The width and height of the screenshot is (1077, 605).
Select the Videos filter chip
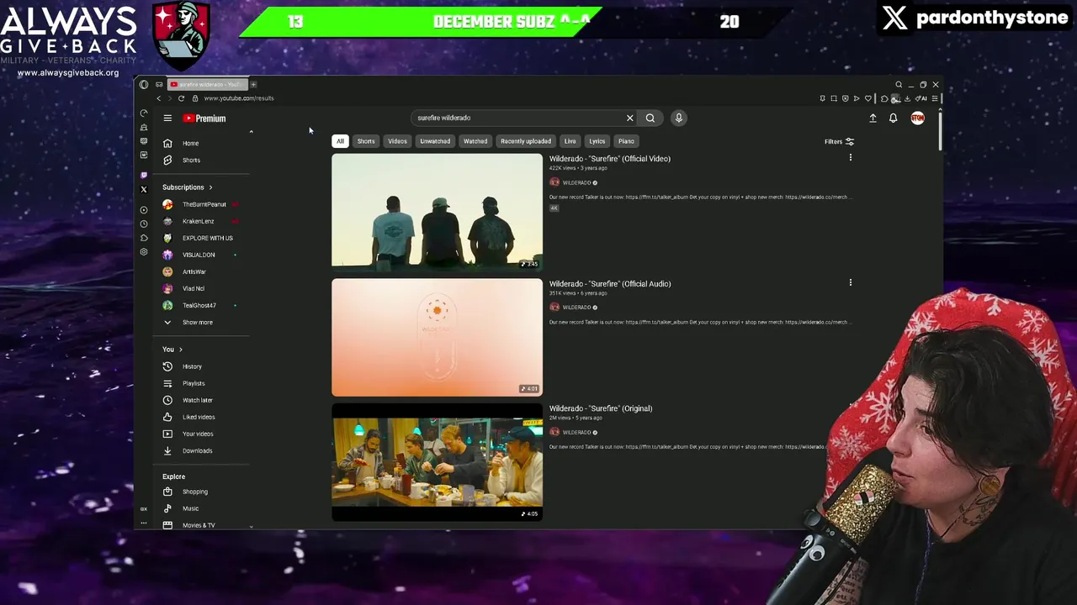pos(397,141)
